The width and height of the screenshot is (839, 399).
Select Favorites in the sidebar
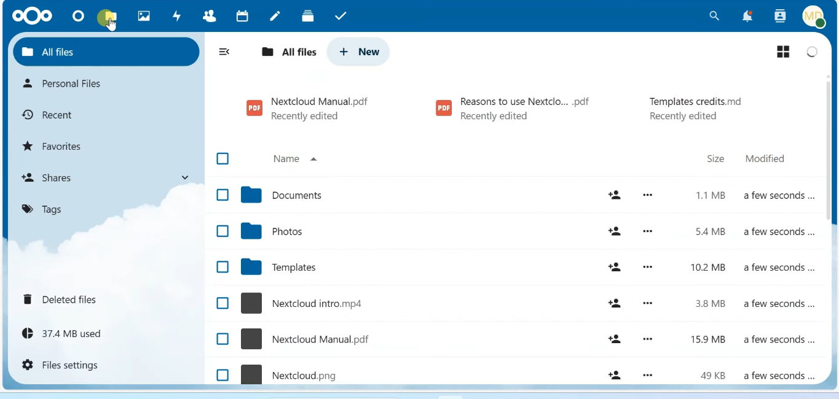(106, 147)
